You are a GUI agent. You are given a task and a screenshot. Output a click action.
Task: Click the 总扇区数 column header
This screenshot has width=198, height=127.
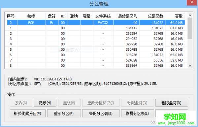pyautogui.click(x=152, y=16)
